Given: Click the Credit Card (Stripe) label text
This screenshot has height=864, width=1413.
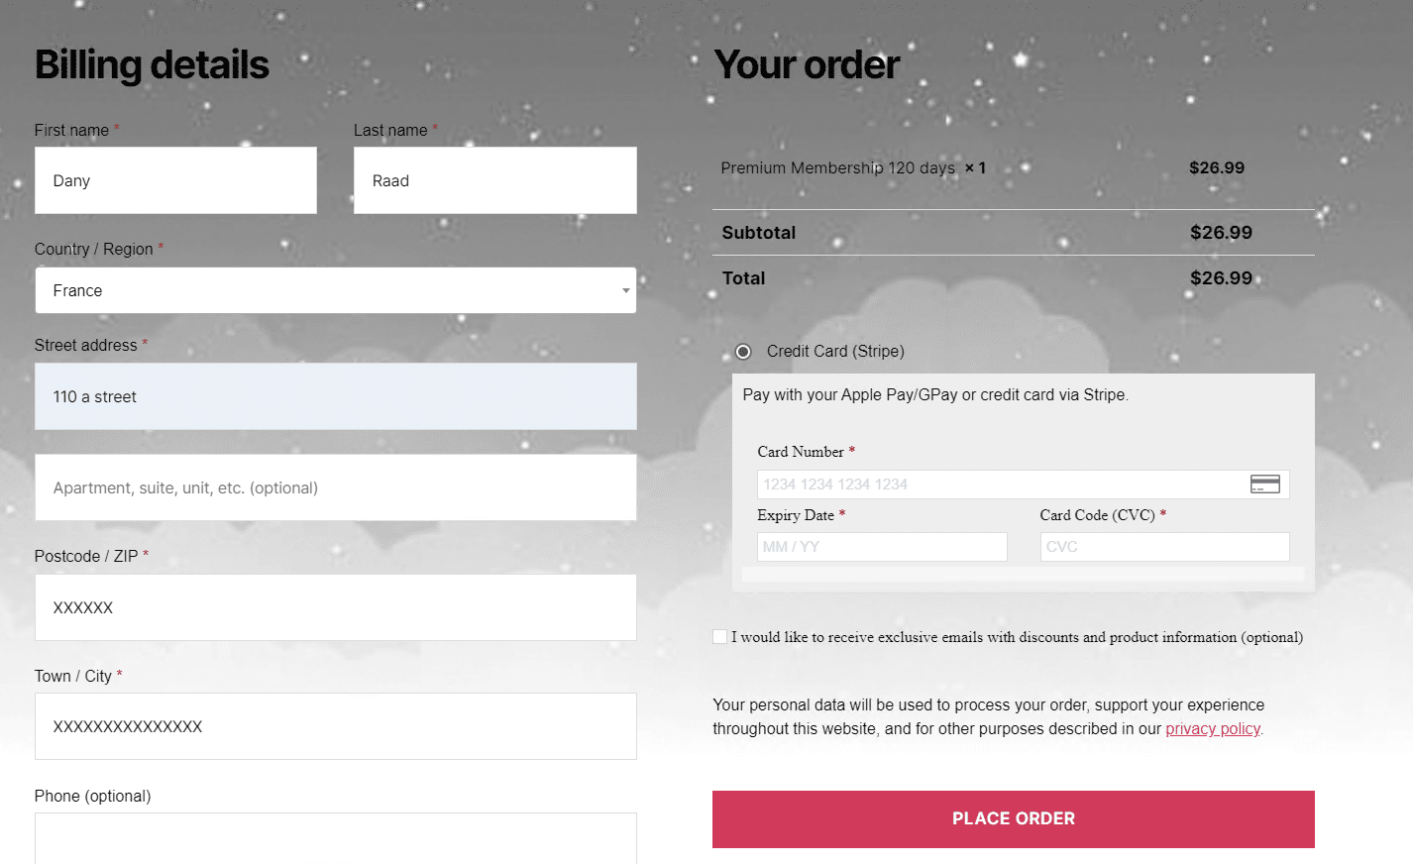Looking at the screenshot, I should (x=835, y=352).
